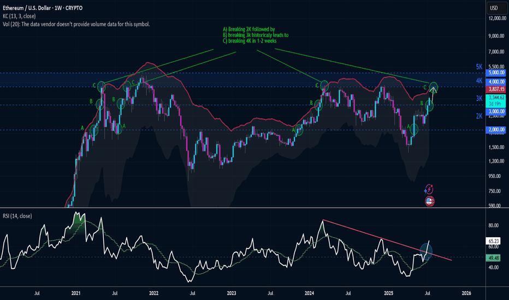This screenshot has width=509, height=300.
Task: Click 12,000.00 on the price axis
Action: pyautogui.click(x=497, y=18)
